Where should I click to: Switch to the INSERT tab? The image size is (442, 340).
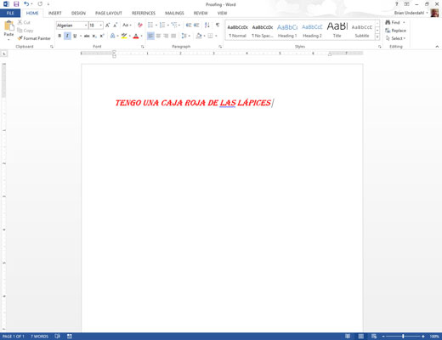pyautogui.click(x=54, y=13)
